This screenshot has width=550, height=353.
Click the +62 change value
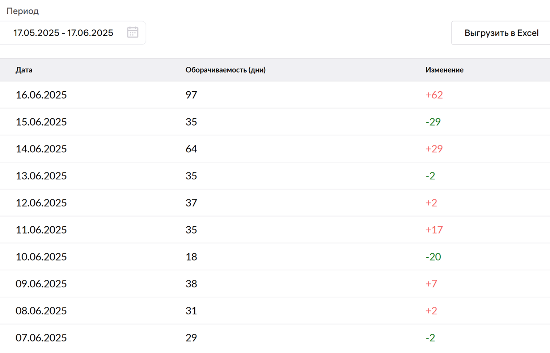(x=434, y=95)
